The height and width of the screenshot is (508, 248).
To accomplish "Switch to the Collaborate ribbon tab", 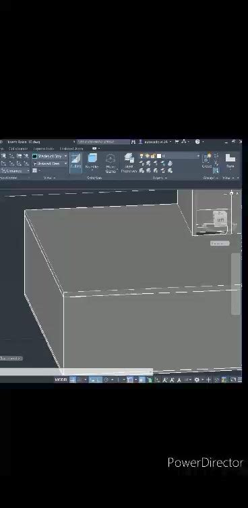I will click(x=18, y=149).
